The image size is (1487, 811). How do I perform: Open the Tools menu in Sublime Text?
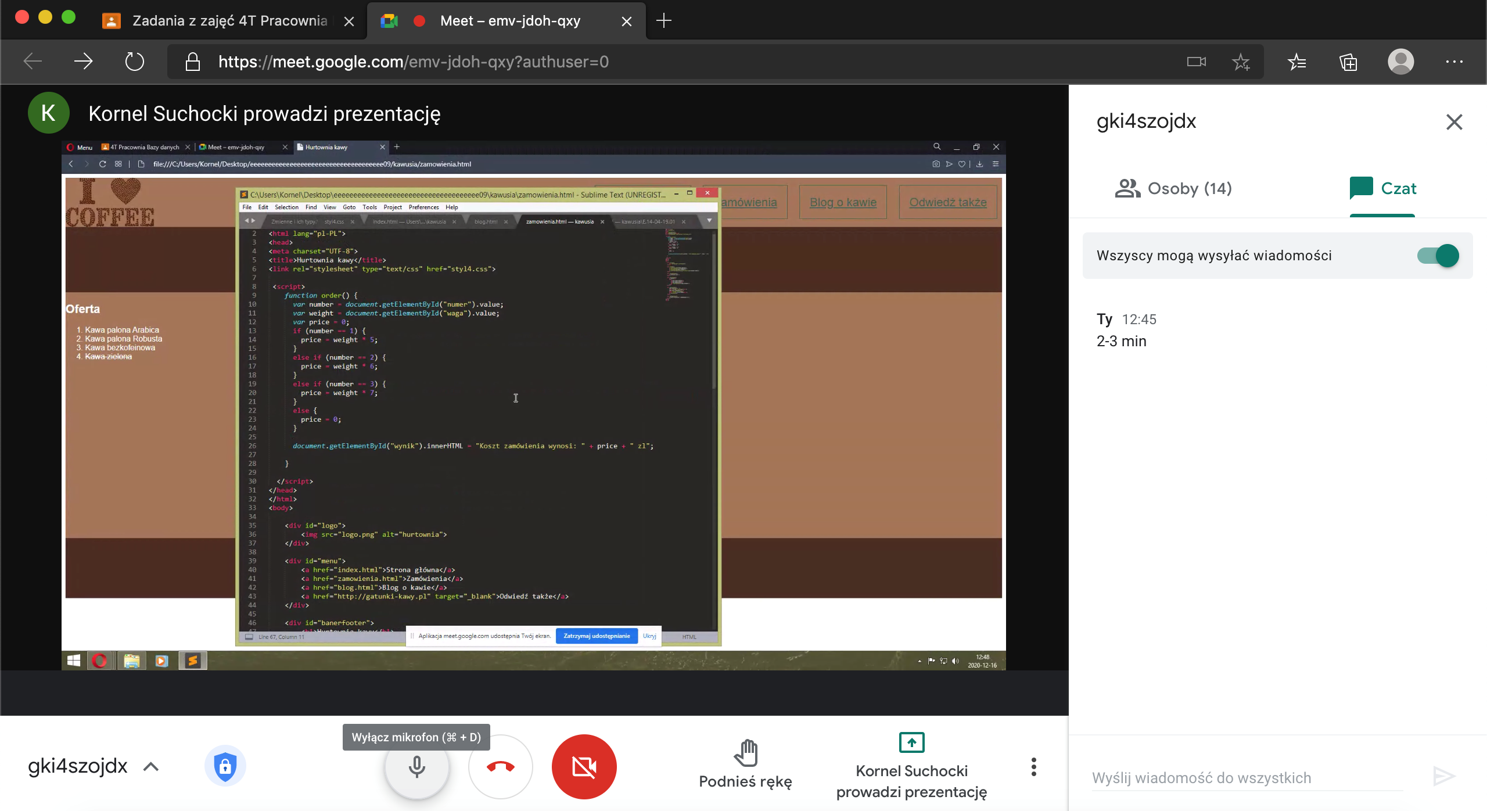(369, 207)
